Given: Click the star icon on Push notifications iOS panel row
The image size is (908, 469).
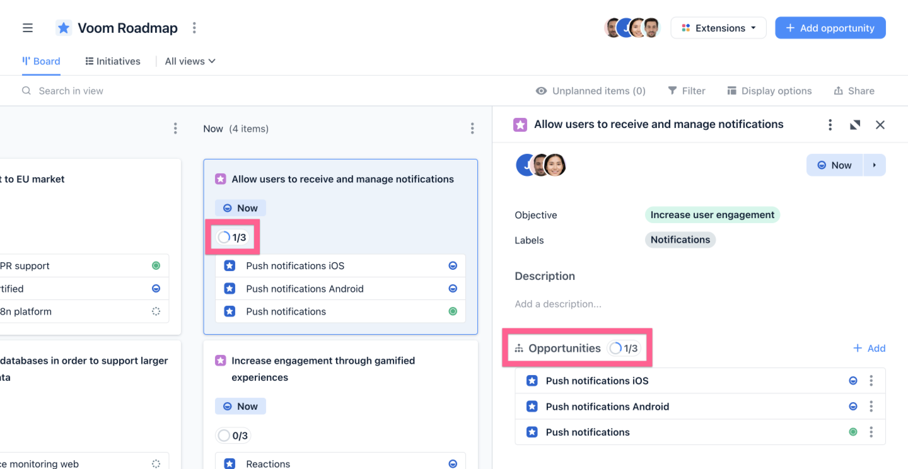Looking at the screenshot, I should coord(532,381).
